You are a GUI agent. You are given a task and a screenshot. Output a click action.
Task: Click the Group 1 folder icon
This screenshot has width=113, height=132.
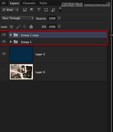(16, 42)
